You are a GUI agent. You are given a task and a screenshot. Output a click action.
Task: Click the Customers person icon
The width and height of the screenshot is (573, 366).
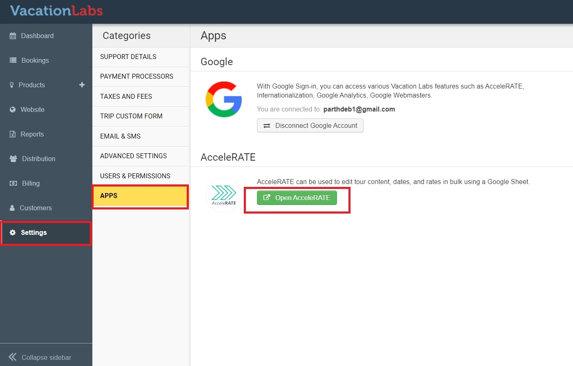click(x=12, y=208)
